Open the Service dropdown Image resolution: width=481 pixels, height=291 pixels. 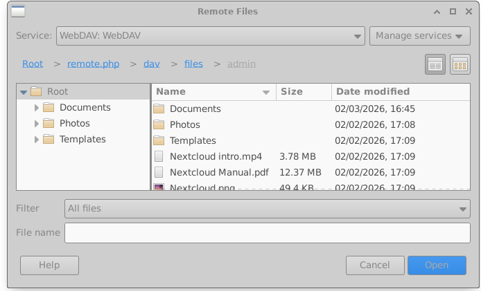click(211, 36)
